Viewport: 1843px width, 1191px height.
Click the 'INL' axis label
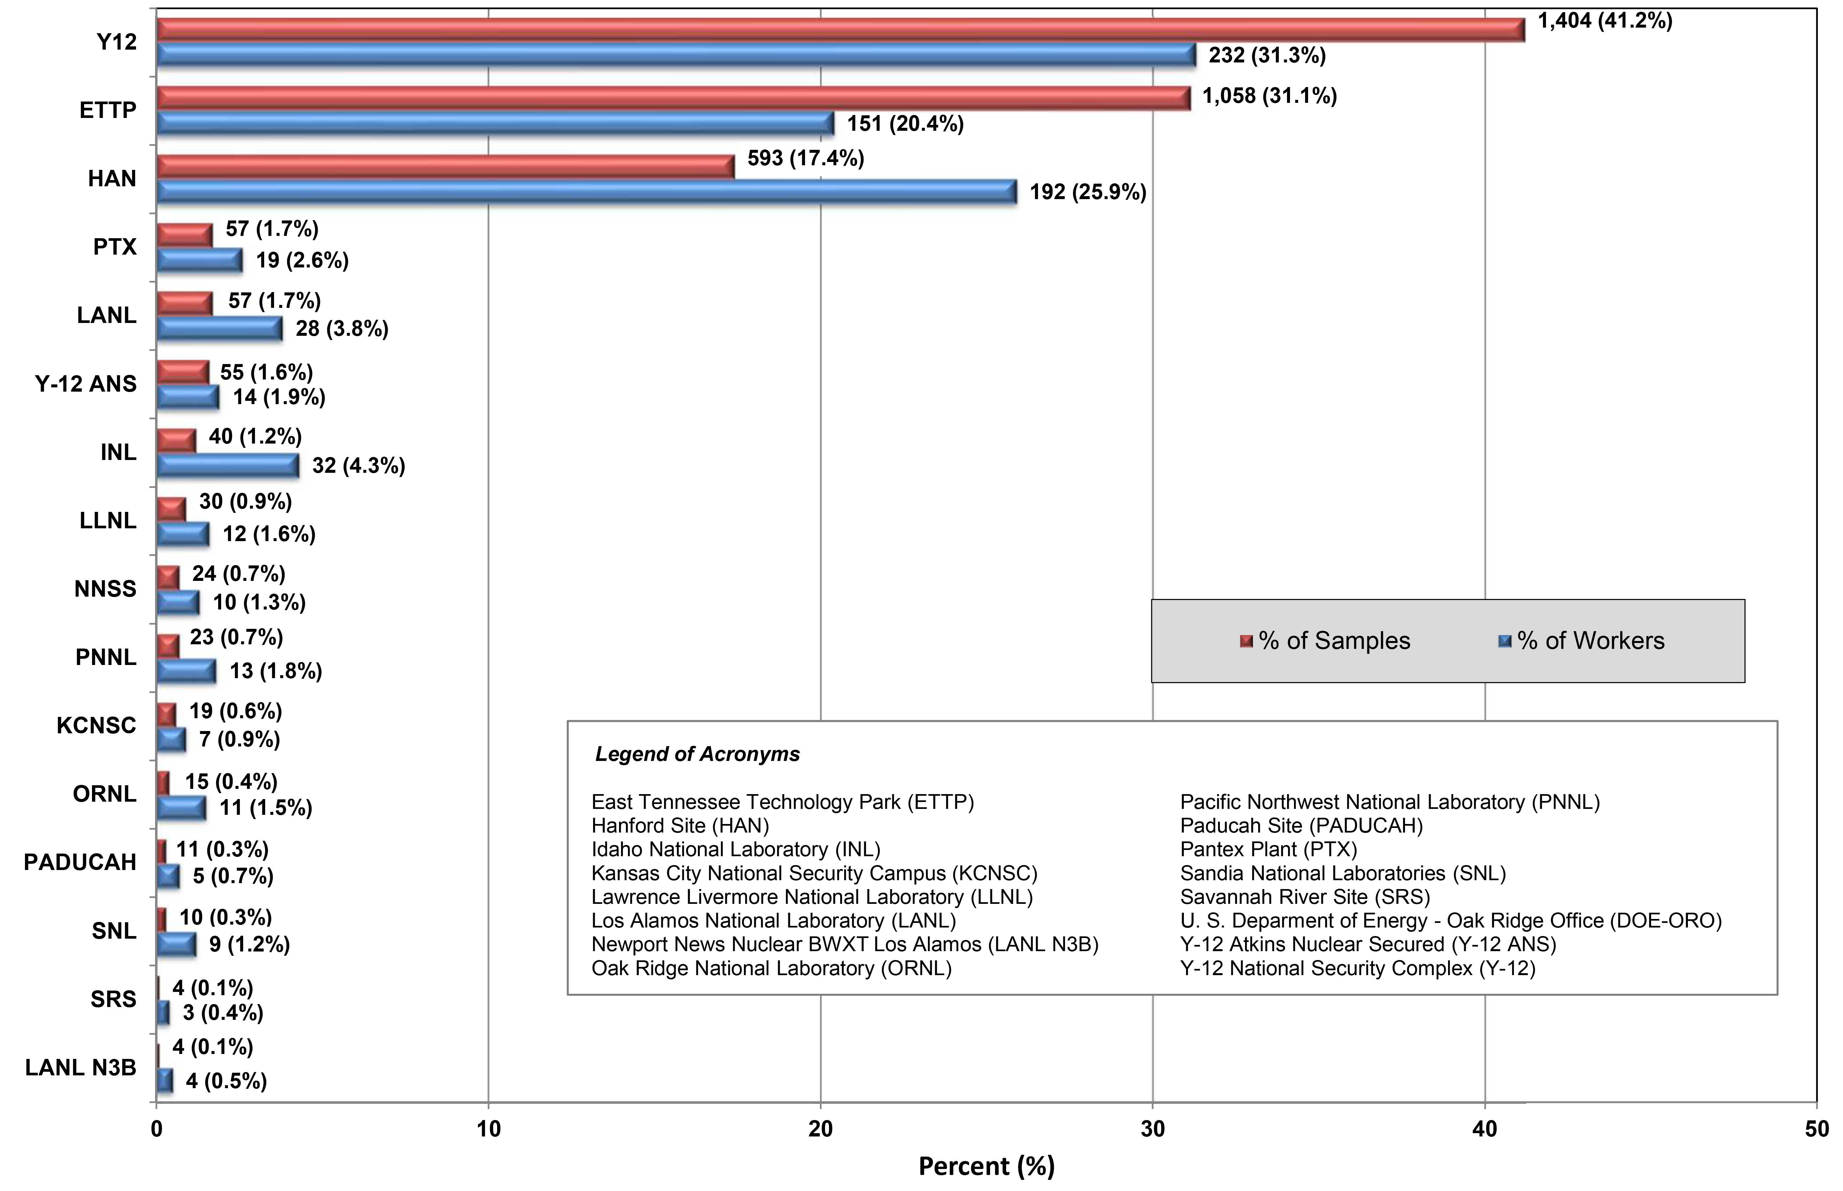pos(118,452)
